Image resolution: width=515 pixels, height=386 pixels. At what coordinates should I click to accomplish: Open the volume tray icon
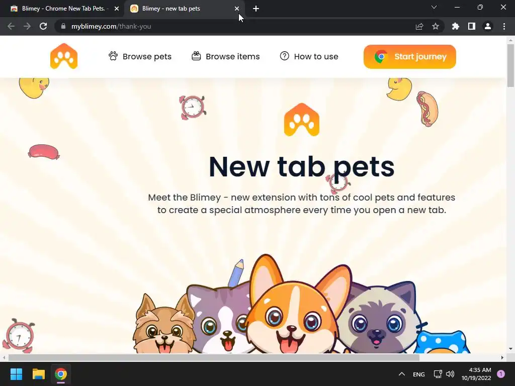click(450, 374)
